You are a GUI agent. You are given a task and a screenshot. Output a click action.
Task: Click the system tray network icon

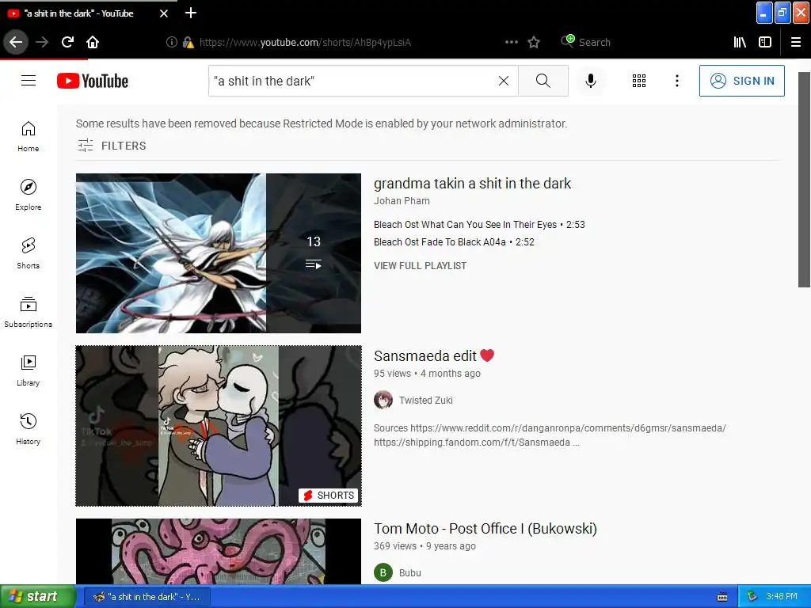752,597
